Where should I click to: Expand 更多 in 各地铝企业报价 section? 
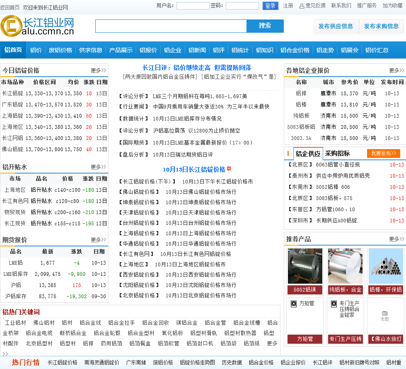[x=396, y=70]
